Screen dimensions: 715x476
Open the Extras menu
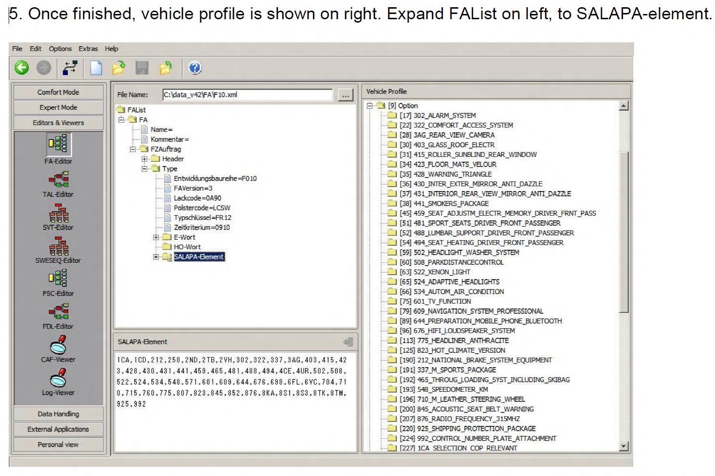click(88, 49)
